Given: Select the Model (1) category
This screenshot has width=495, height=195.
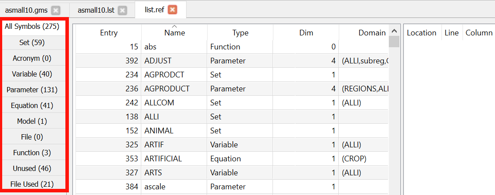Looking at the screenshot, I should tap(32, 121).
